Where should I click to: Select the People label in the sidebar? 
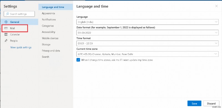click(14, 41)
